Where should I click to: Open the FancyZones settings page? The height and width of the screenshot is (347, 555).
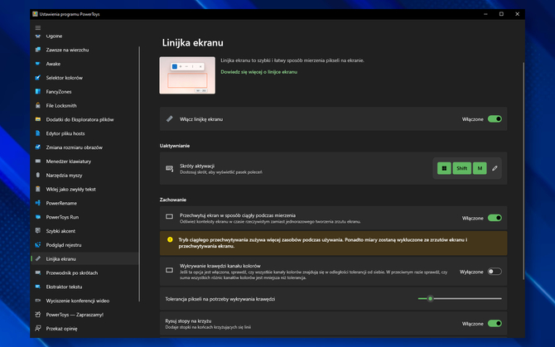tap(85, 92)
